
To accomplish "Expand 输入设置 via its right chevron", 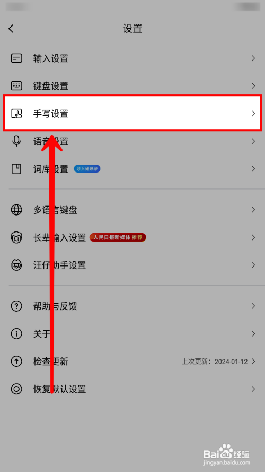I will click(253, 58).
